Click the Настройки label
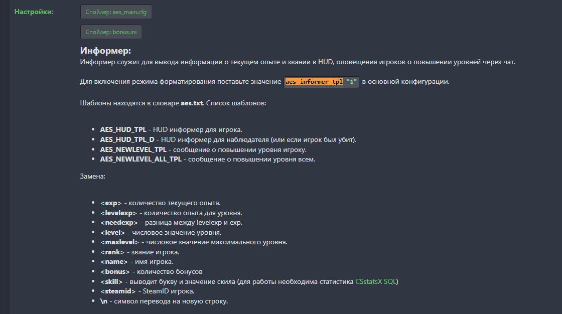The height and width of the screenshot is (314, 562). 34,12
